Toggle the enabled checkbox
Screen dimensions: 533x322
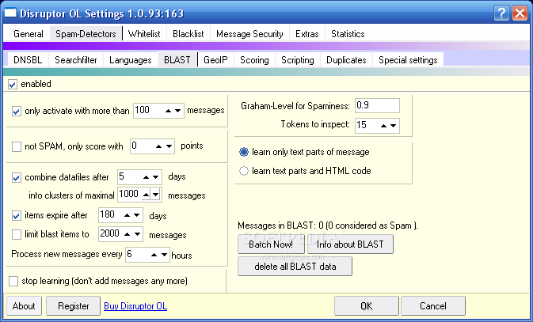pyautogui.click(x=13, y=84)
